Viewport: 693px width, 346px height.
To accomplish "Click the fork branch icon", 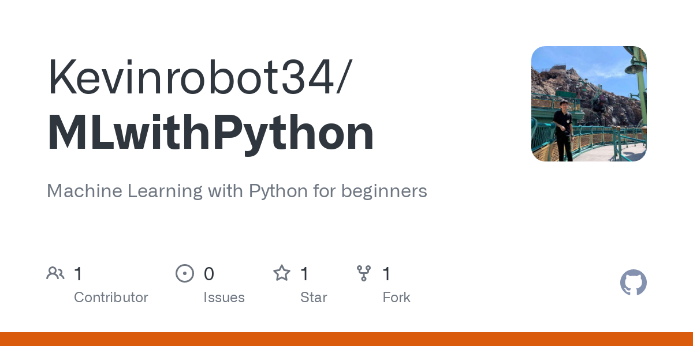I will [x=364, y=273].
